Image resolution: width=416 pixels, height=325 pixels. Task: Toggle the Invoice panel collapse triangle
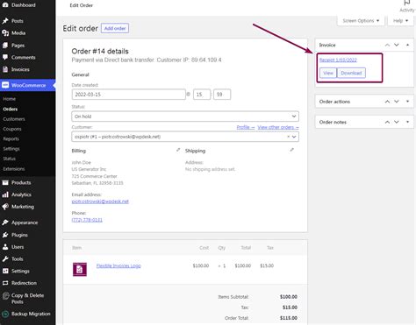coord(407,45)
